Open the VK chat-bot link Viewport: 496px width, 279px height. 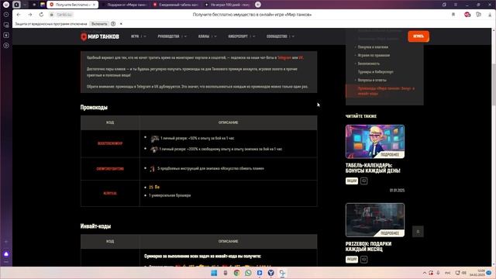click(301, 57)
